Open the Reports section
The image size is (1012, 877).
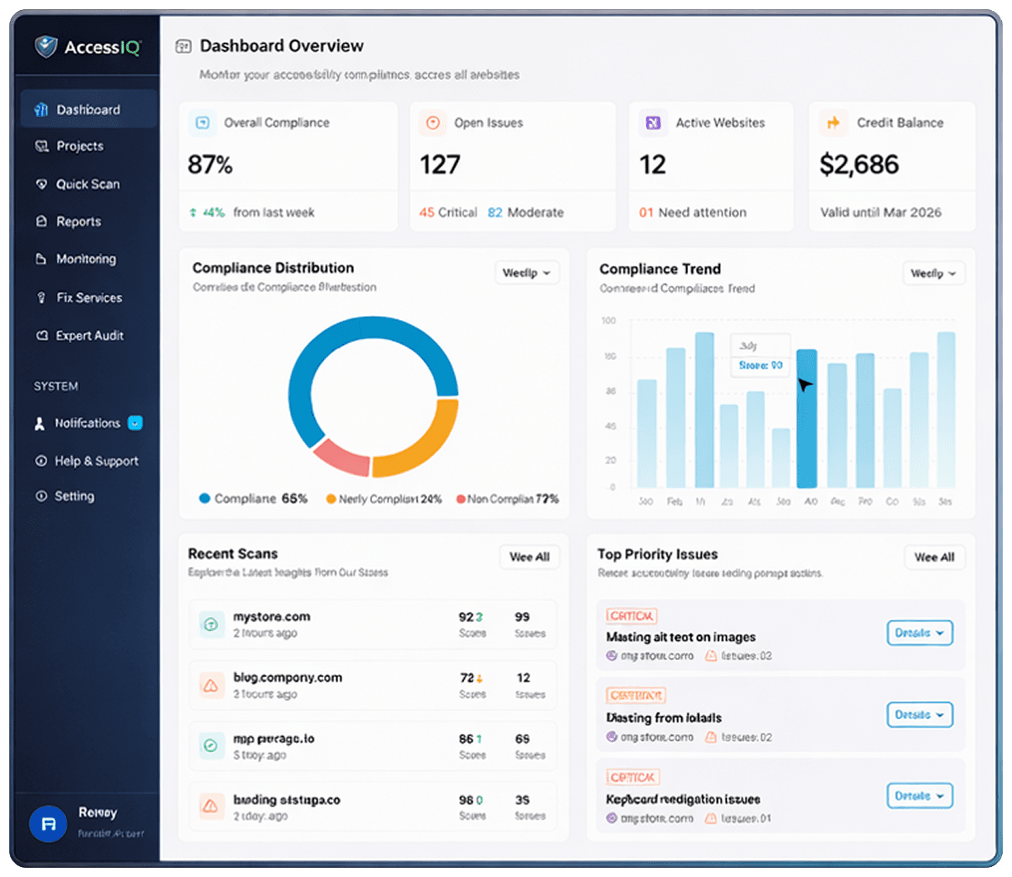(77, 222)
